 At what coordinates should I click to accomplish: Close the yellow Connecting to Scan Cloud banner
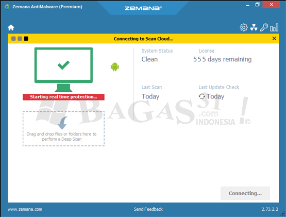click(274, 39)
